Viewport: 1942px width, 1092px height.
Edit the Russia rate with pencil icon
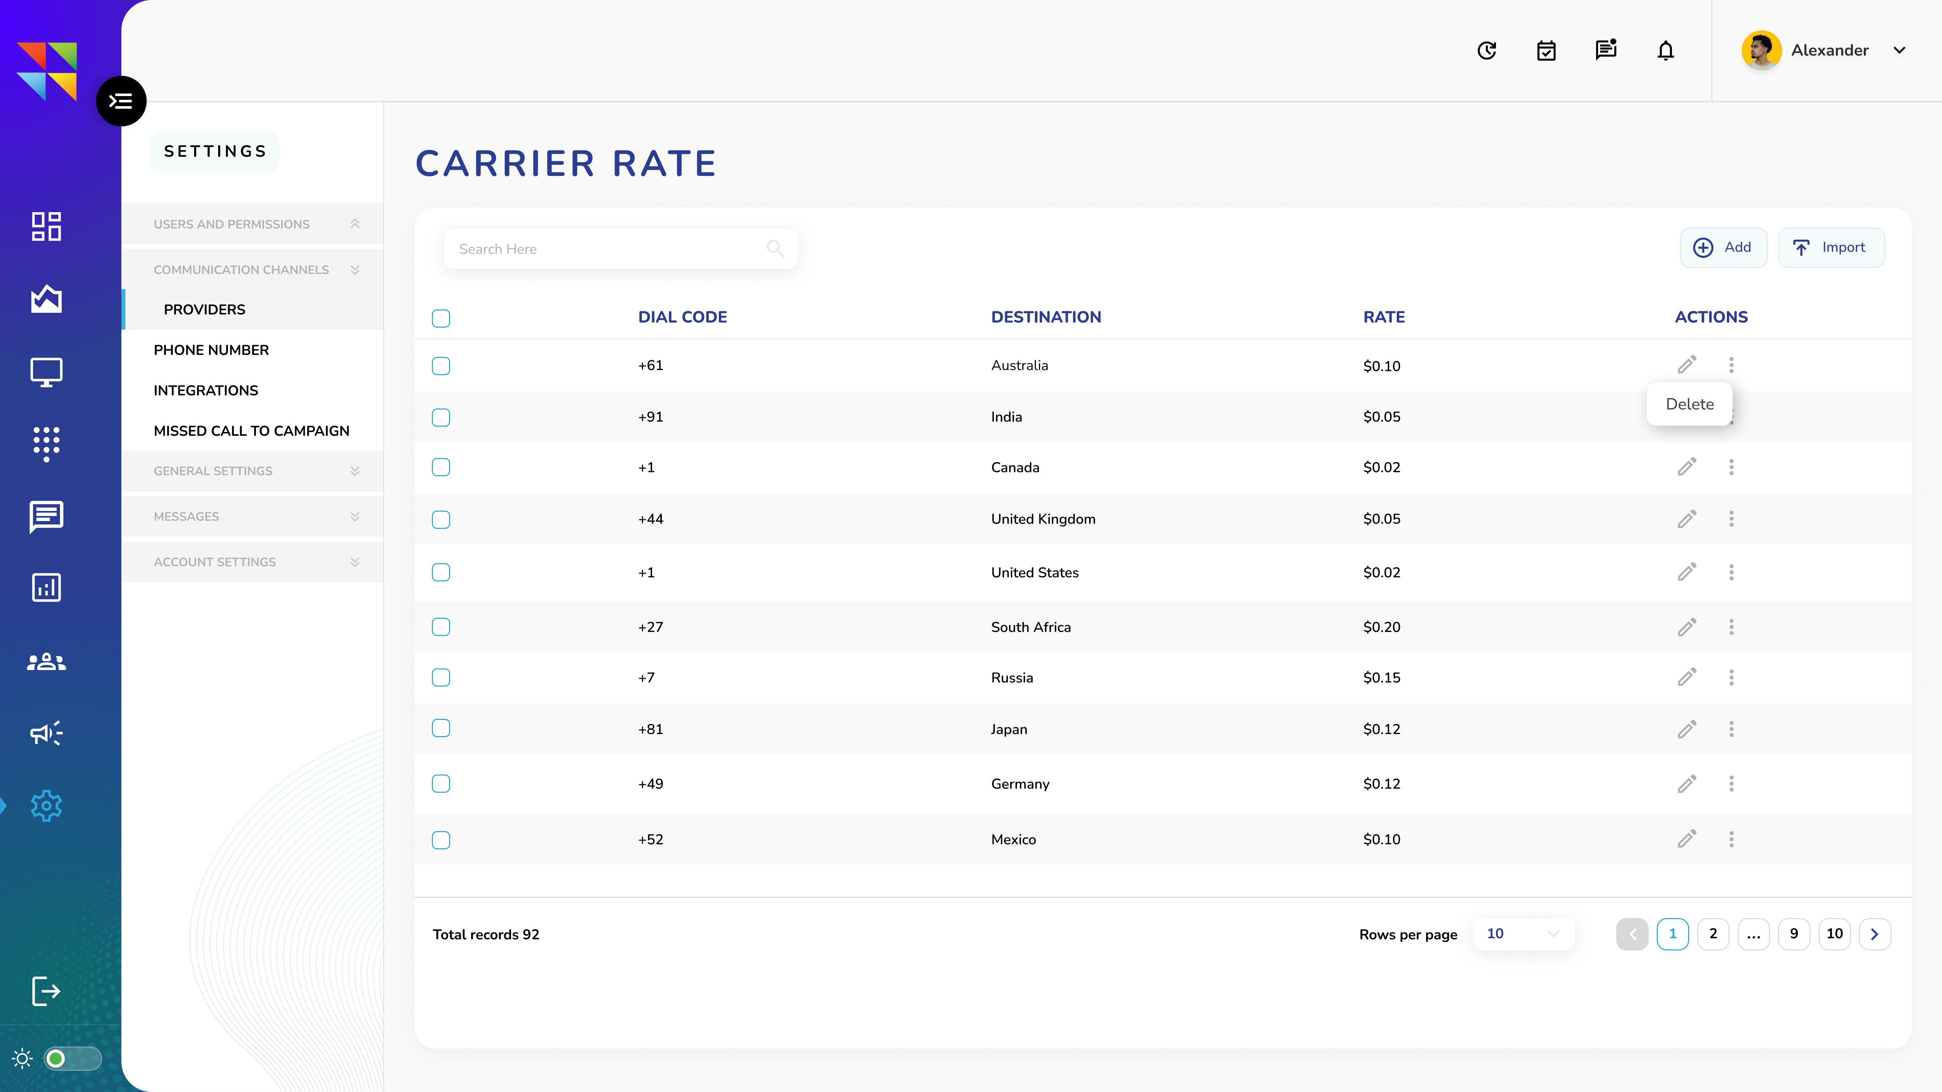point(1687,677)
